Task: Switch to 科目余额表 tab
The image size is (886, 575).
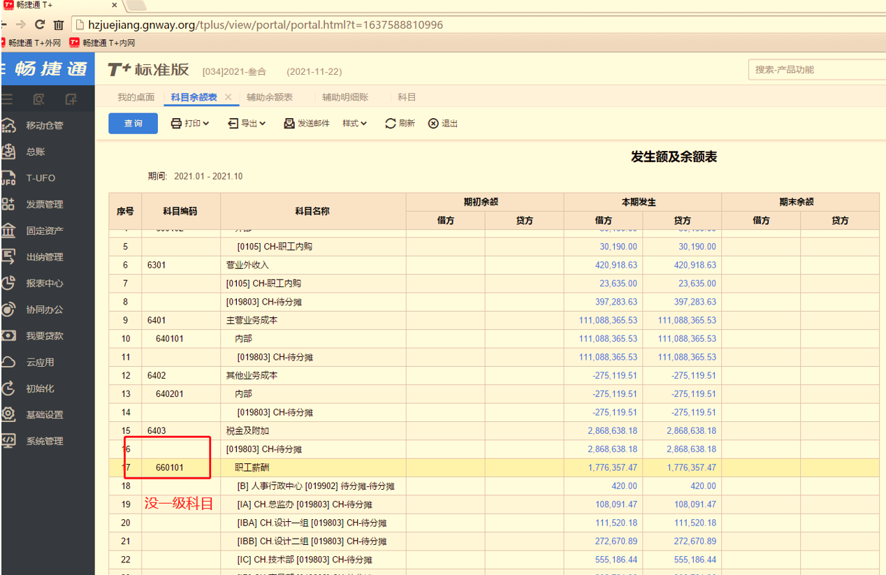Action: (x=194, y=98)
